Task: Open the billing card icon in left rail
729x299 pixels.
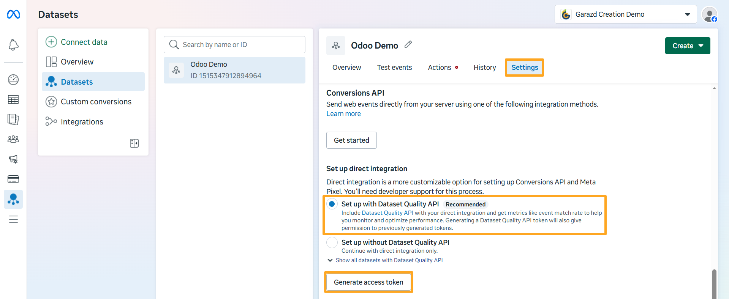Action: pos(13,179)
